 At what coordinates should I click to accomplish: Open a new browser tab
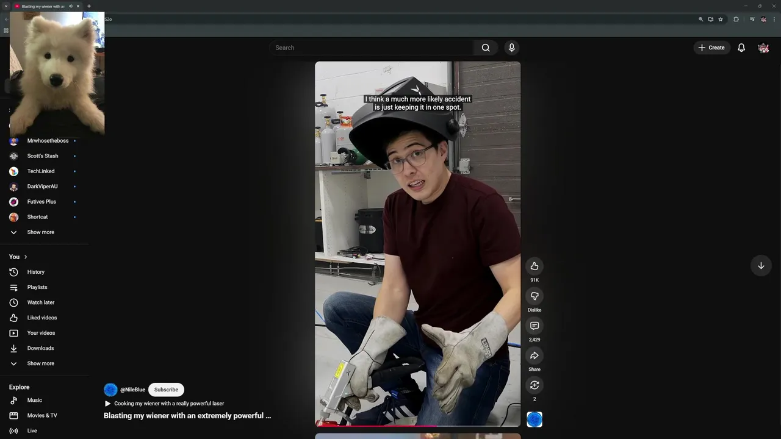(x=88, y=6)
